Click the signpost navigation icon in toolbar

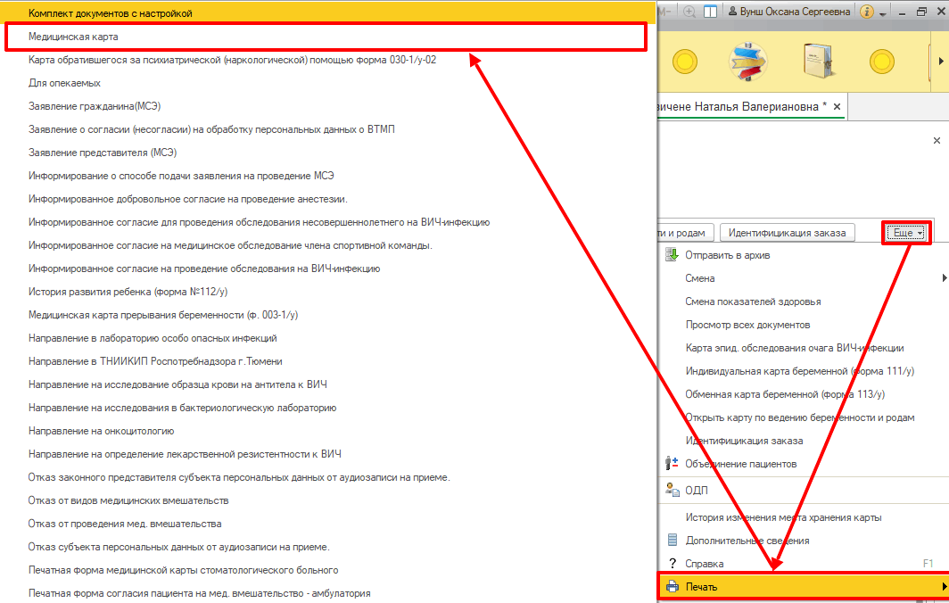(x=749, y=62)
